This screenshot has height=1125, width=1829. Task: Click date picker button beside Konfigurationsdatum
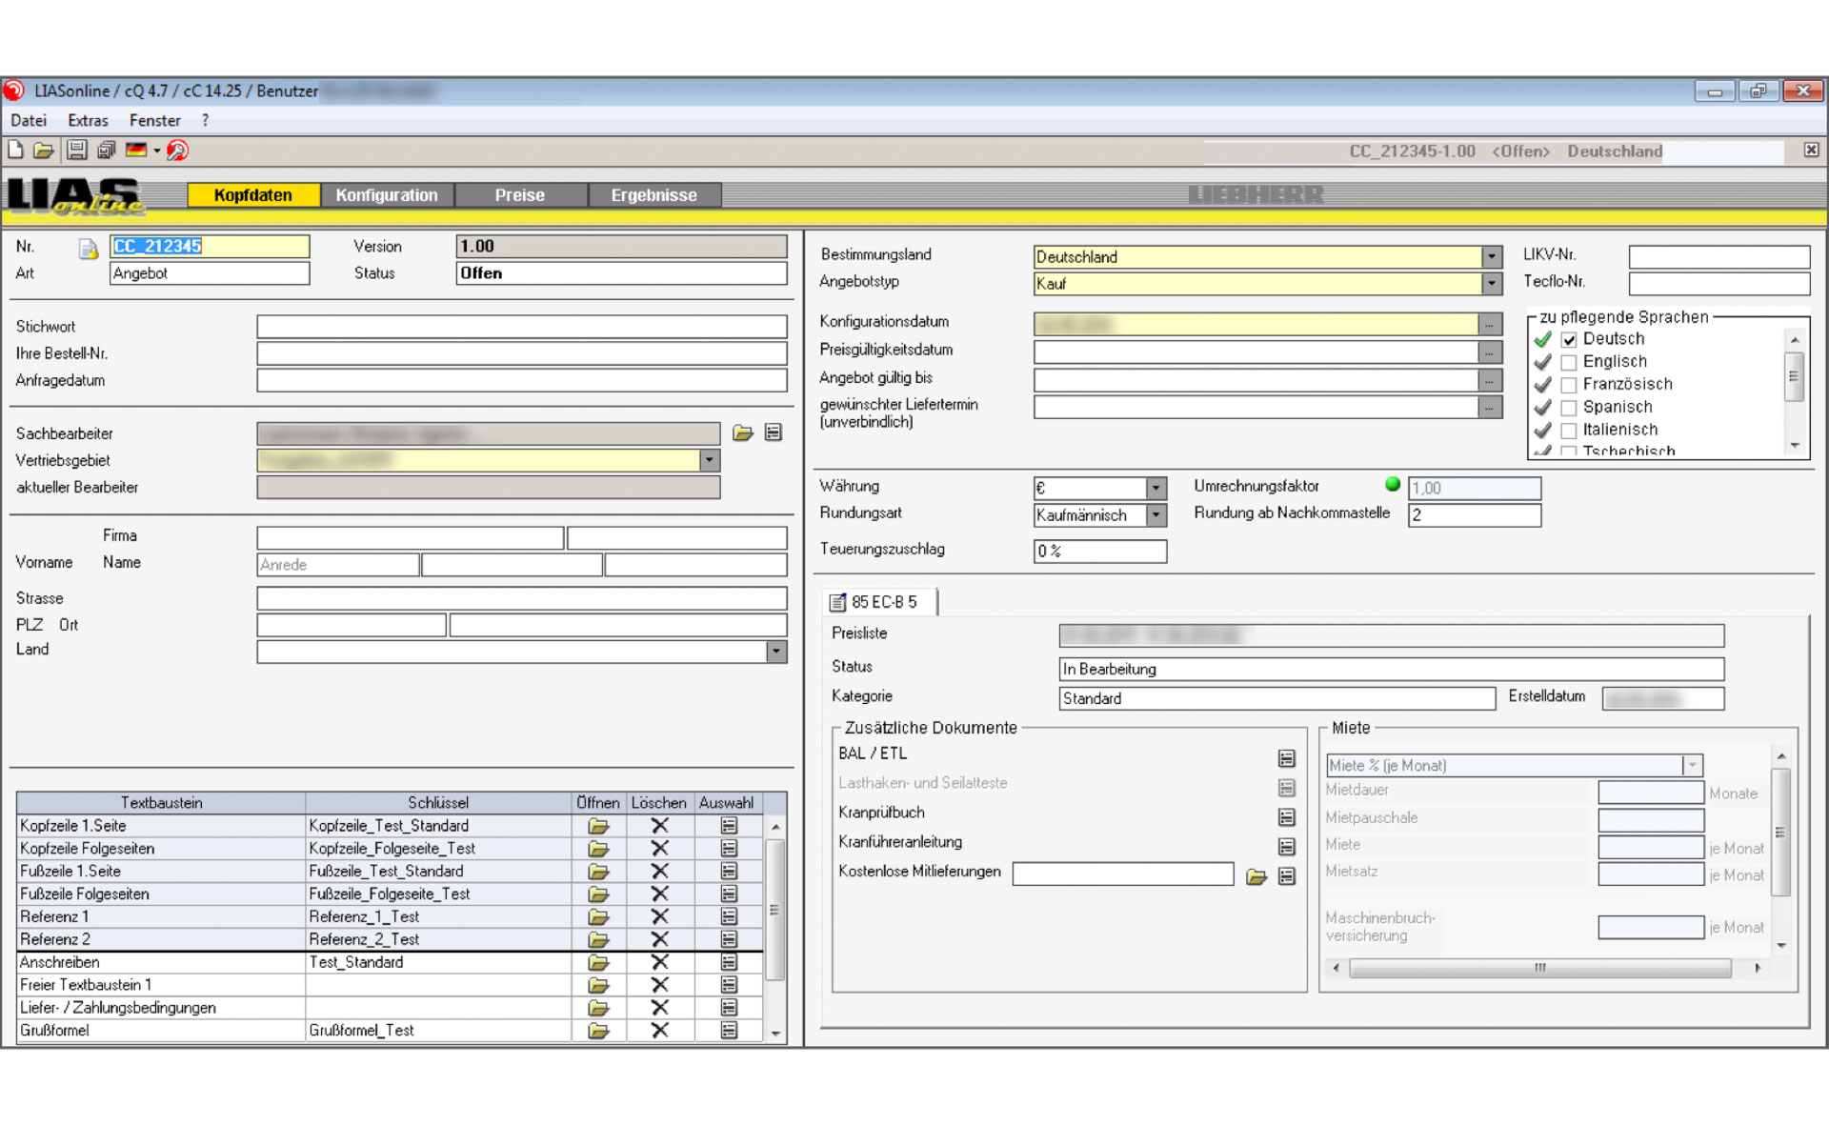click(1489, 325)
